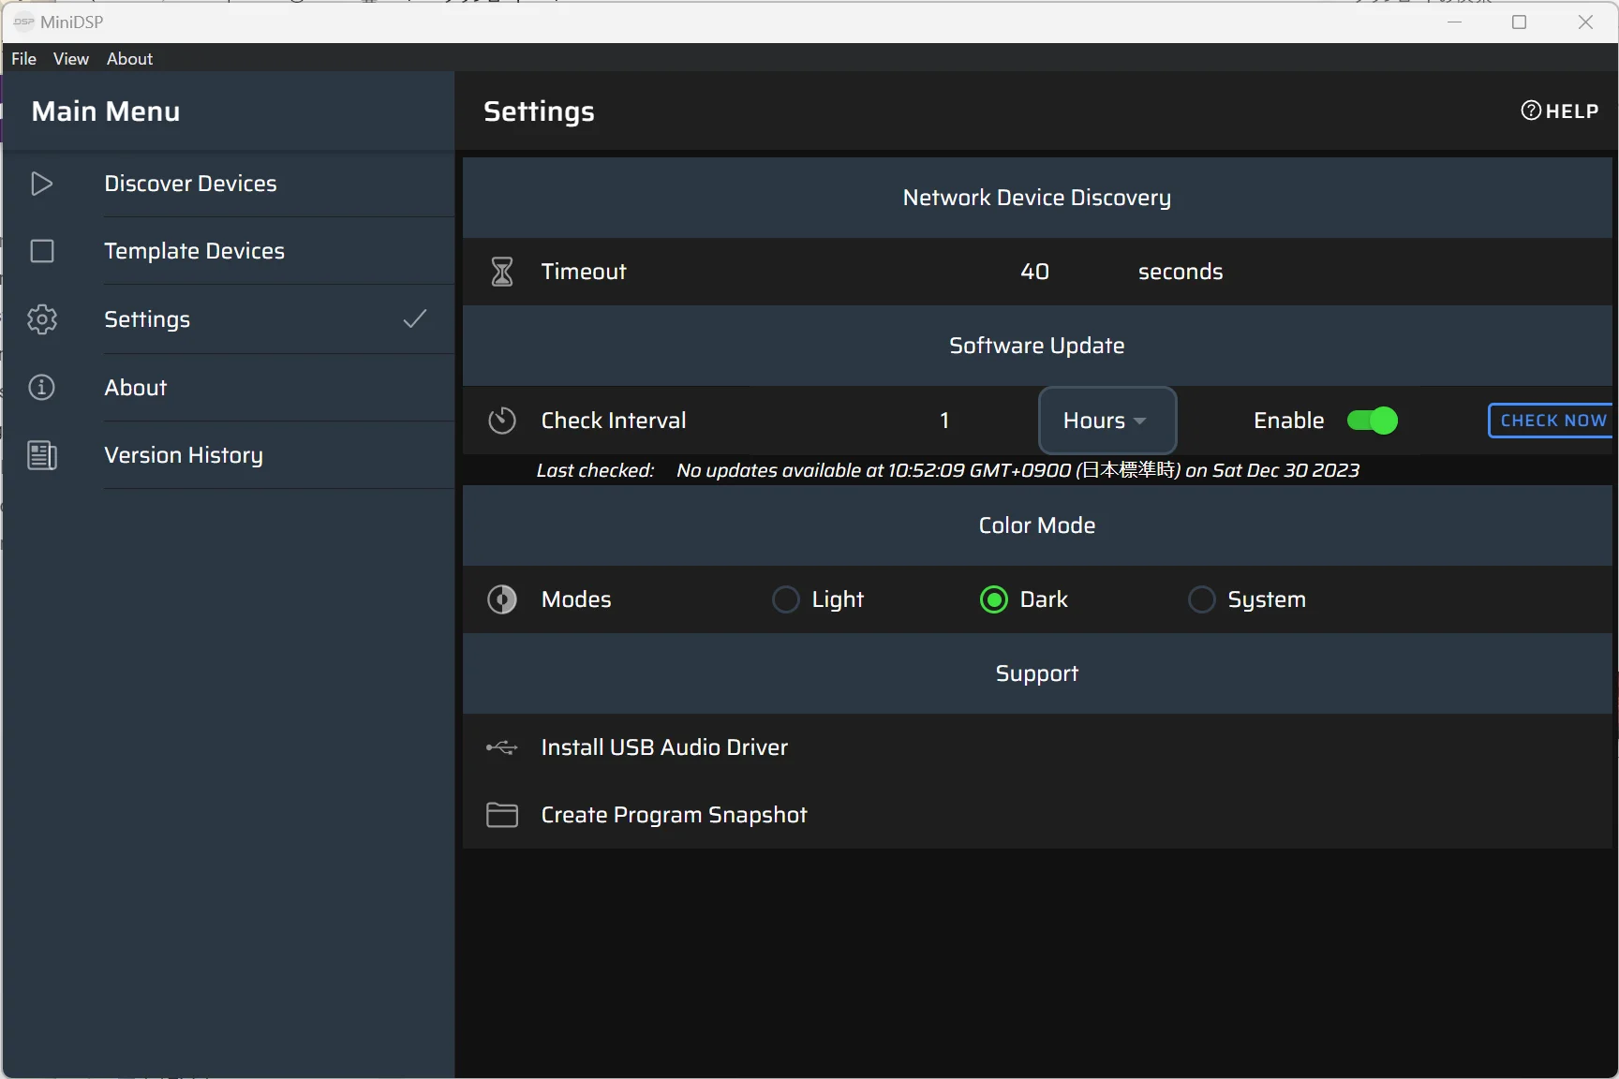Click the Discover Devices play icon

tap(41, 184)
